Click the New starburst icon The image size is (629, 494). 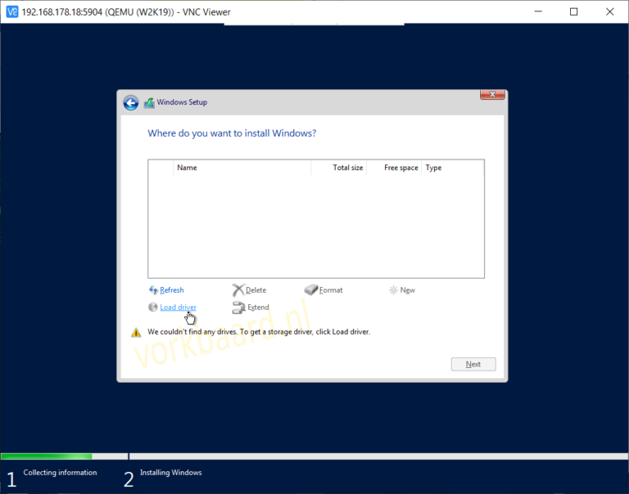tap(393, 290)
